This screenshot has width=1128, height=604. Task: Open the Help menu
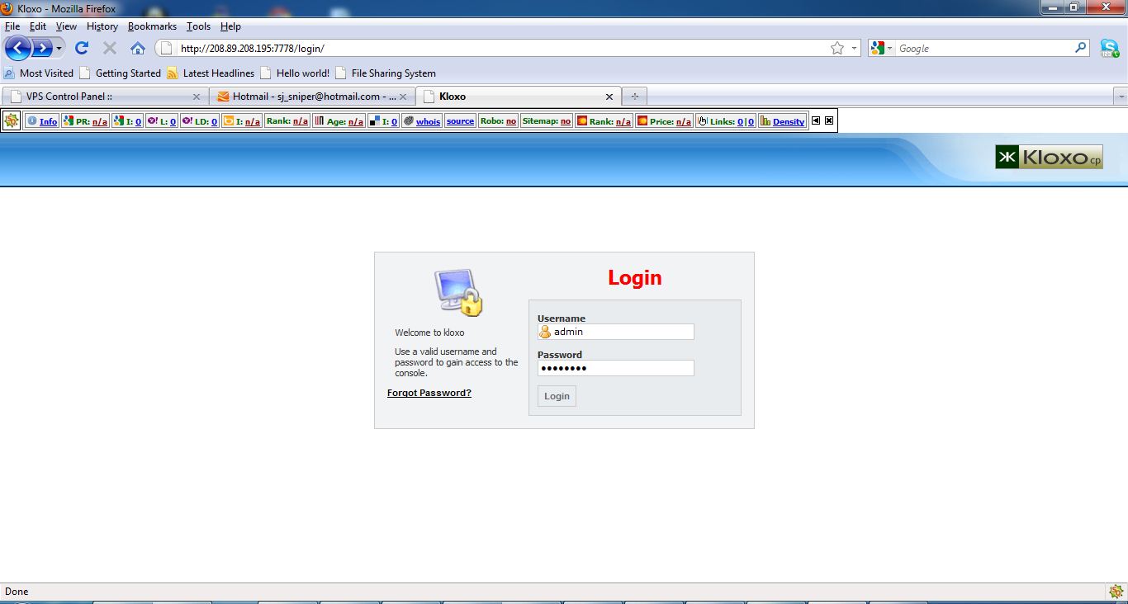tap(230, 26)
